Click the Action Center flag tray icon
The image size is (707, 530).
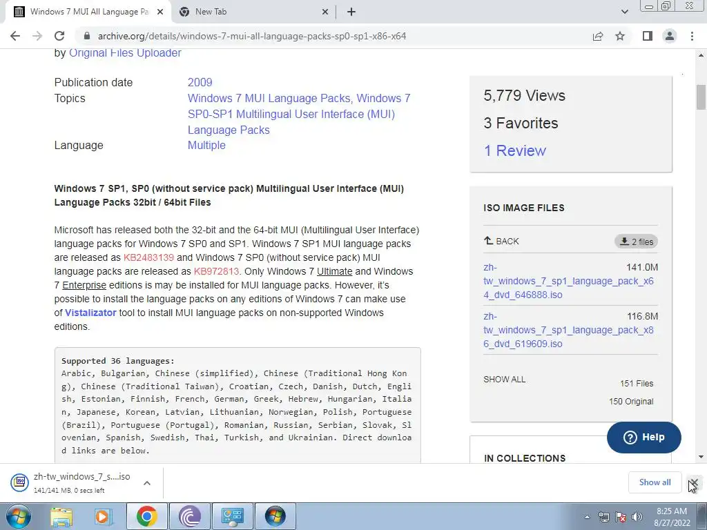(621, 517)
